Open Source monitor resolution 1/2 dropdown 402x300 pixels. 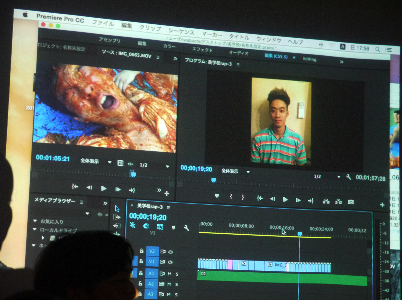tap(154, 165)
